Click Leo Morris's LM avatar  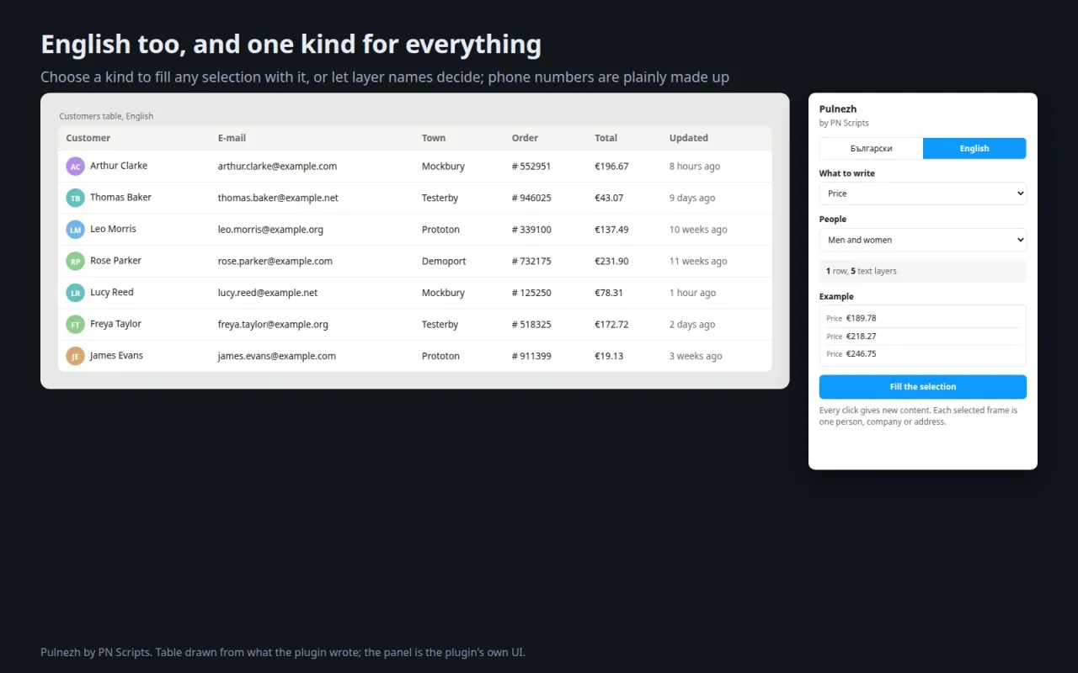click(x=76, y=230)
